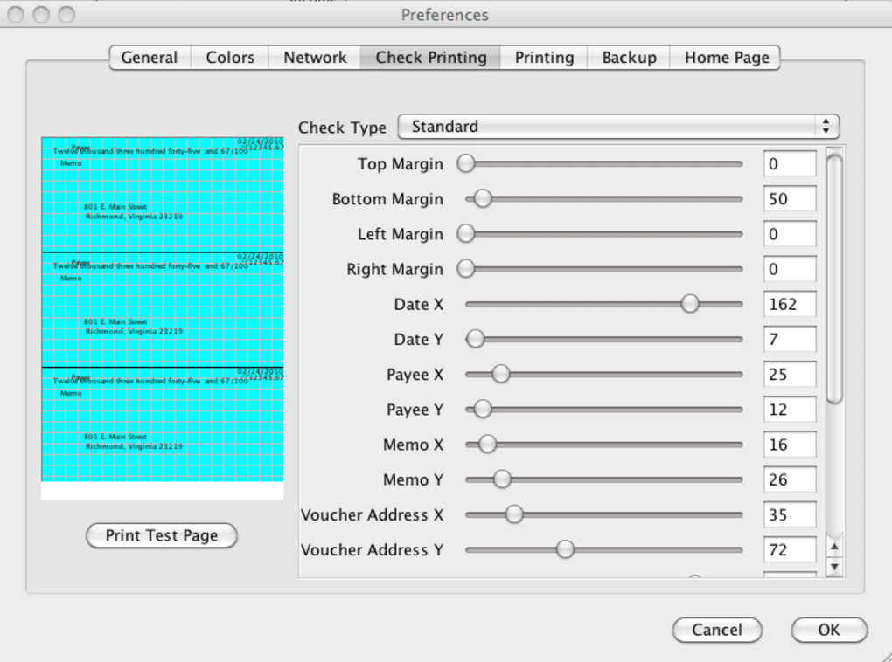Click the Top Margin slider handle
This screenshot has width=892, height=662.
tap(466, 163)
